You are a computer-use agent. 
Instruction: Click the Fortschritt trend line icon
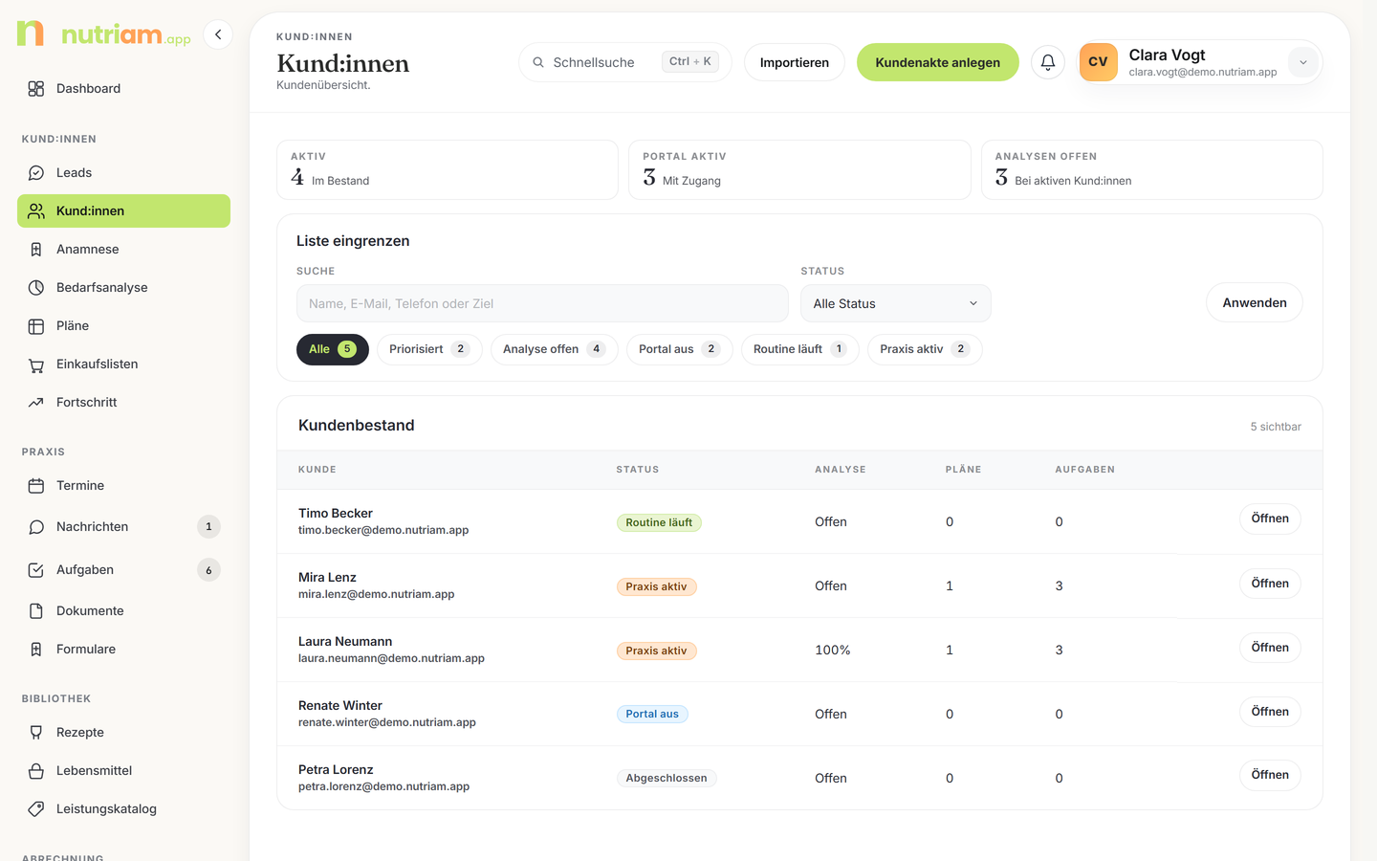point(36,403)
